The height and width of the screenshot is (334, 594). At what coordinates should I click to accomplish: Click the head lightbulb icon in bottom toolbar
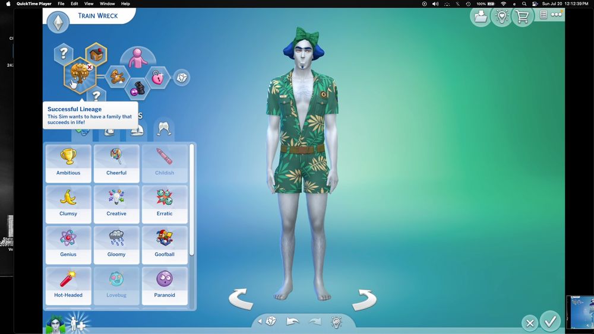pos(336,322)
